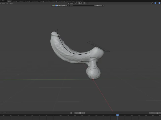161x120 pixels.
Task: Open the viewport Add menu
Action: pyautogui.click(x=7, y=3)
